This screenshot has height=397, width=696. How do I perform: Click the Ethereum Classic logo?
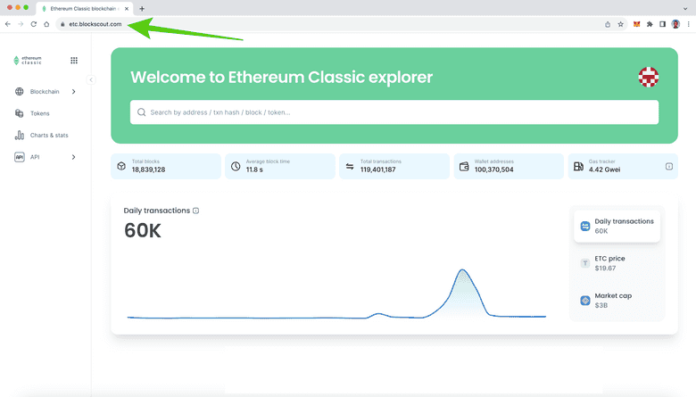pos(29,61)
